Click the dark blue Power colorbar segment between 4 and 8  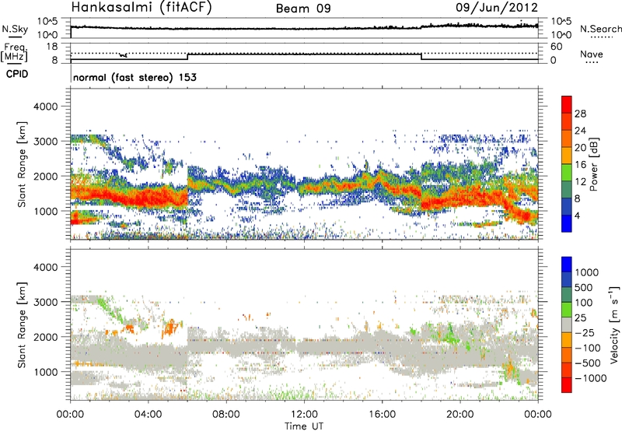tap(567, 206)
